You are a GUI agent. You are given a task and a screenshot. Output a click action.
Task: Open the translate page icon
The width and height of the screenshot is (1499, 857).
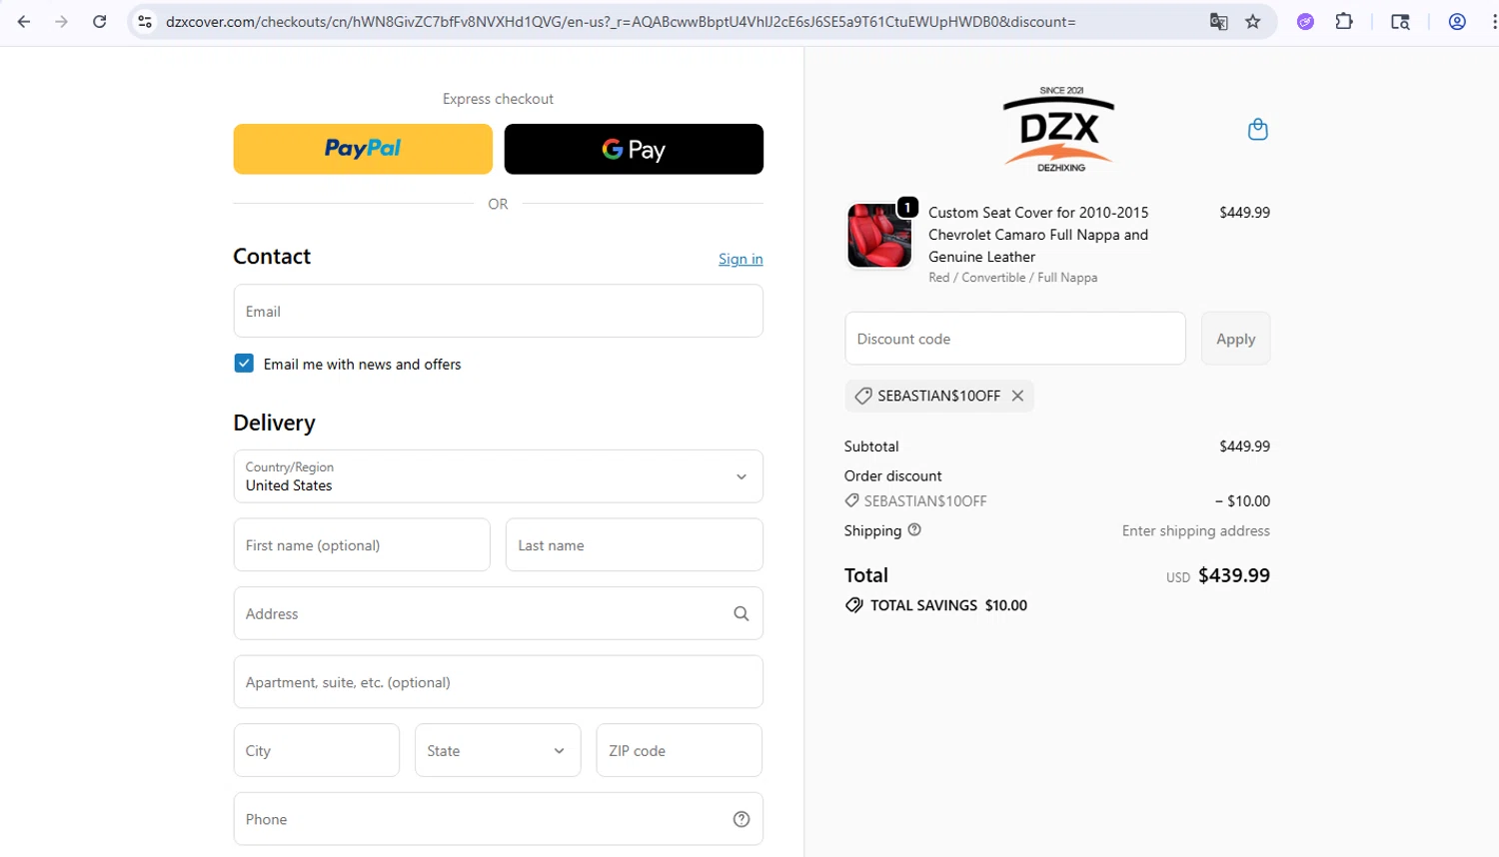coord(1218,21)
